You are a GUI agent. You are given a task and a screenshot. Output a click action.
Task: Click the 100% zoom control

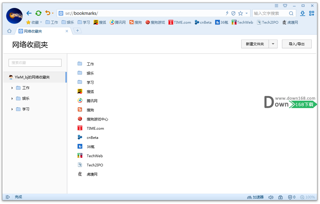(x=308, y=197)
